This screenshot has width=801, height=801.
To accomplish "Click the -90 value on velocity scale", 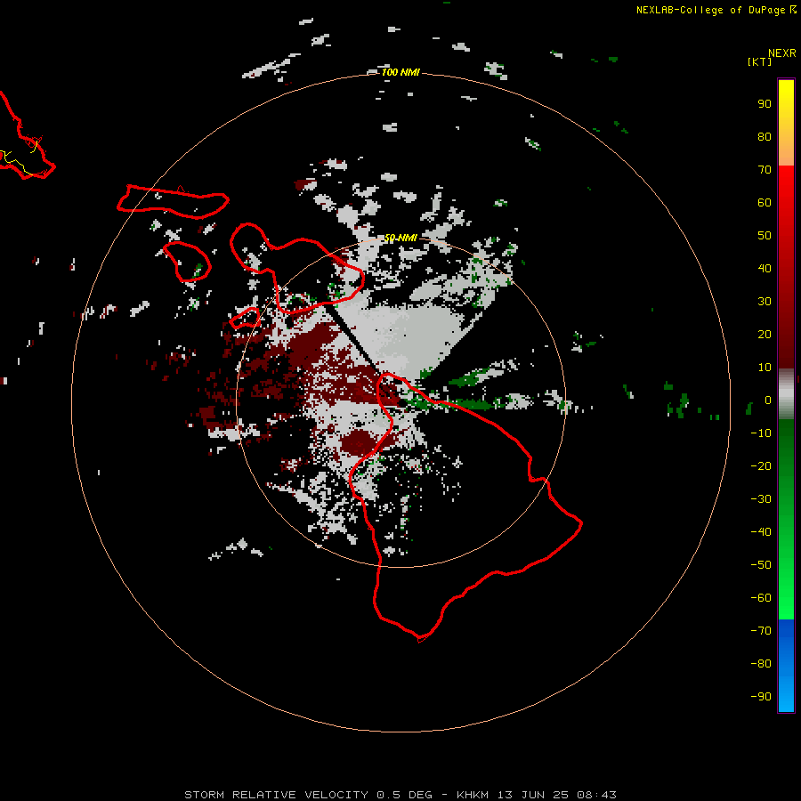I will pos(761,697).
